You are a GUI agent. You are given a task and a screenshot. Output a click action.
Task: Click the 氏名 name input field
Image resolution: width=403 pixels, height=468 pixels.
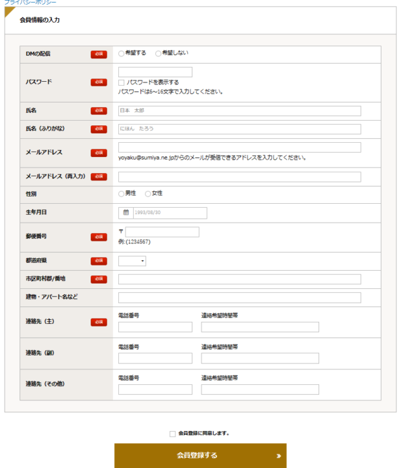coord(240,111)
